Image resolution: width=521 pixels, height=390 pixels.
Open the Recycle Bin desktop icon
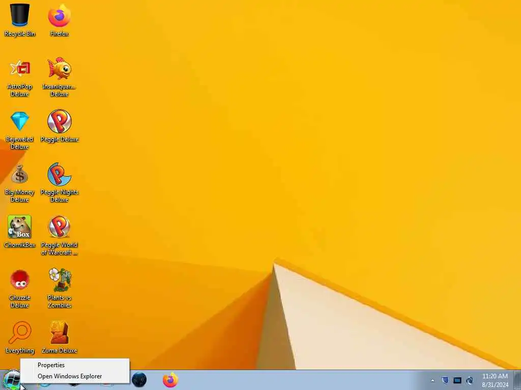pyautogui.click(x=20, y=15)
